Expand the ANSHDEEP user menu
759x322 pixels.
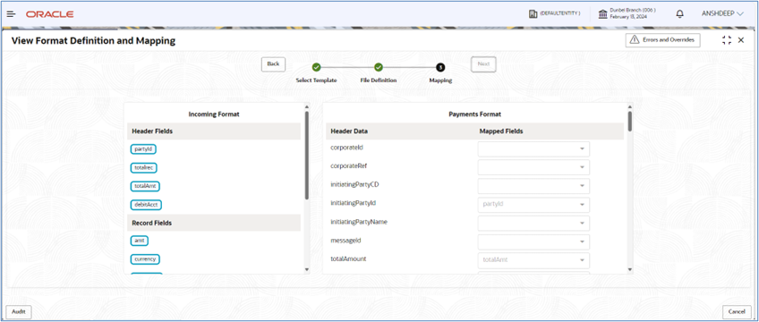point(722,14)
